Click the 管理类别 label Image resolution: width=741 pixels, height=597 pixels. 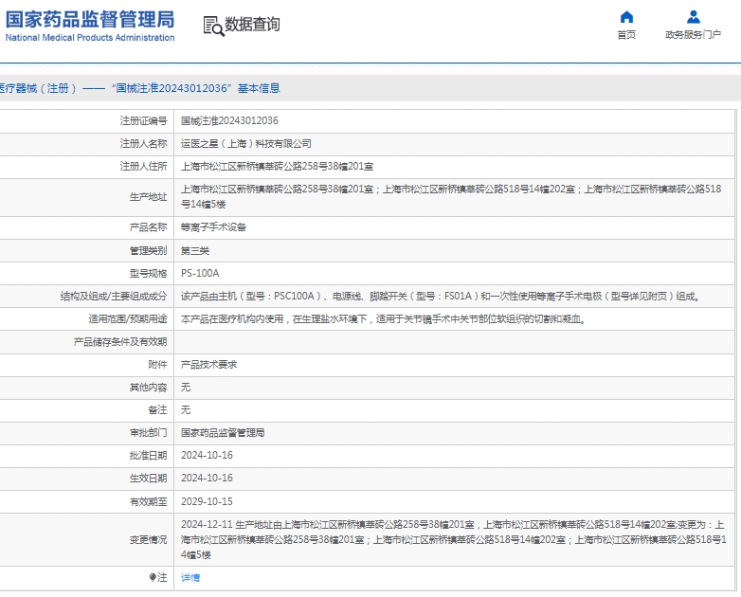tap(149, 250)
